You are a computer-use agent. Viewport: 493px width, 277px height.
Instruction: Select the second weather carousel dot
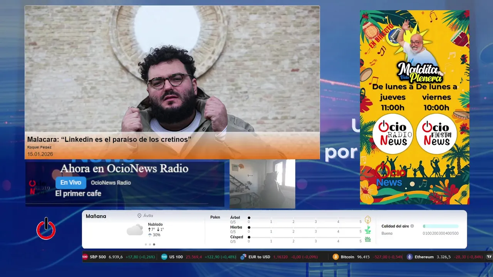pos(150,244)
